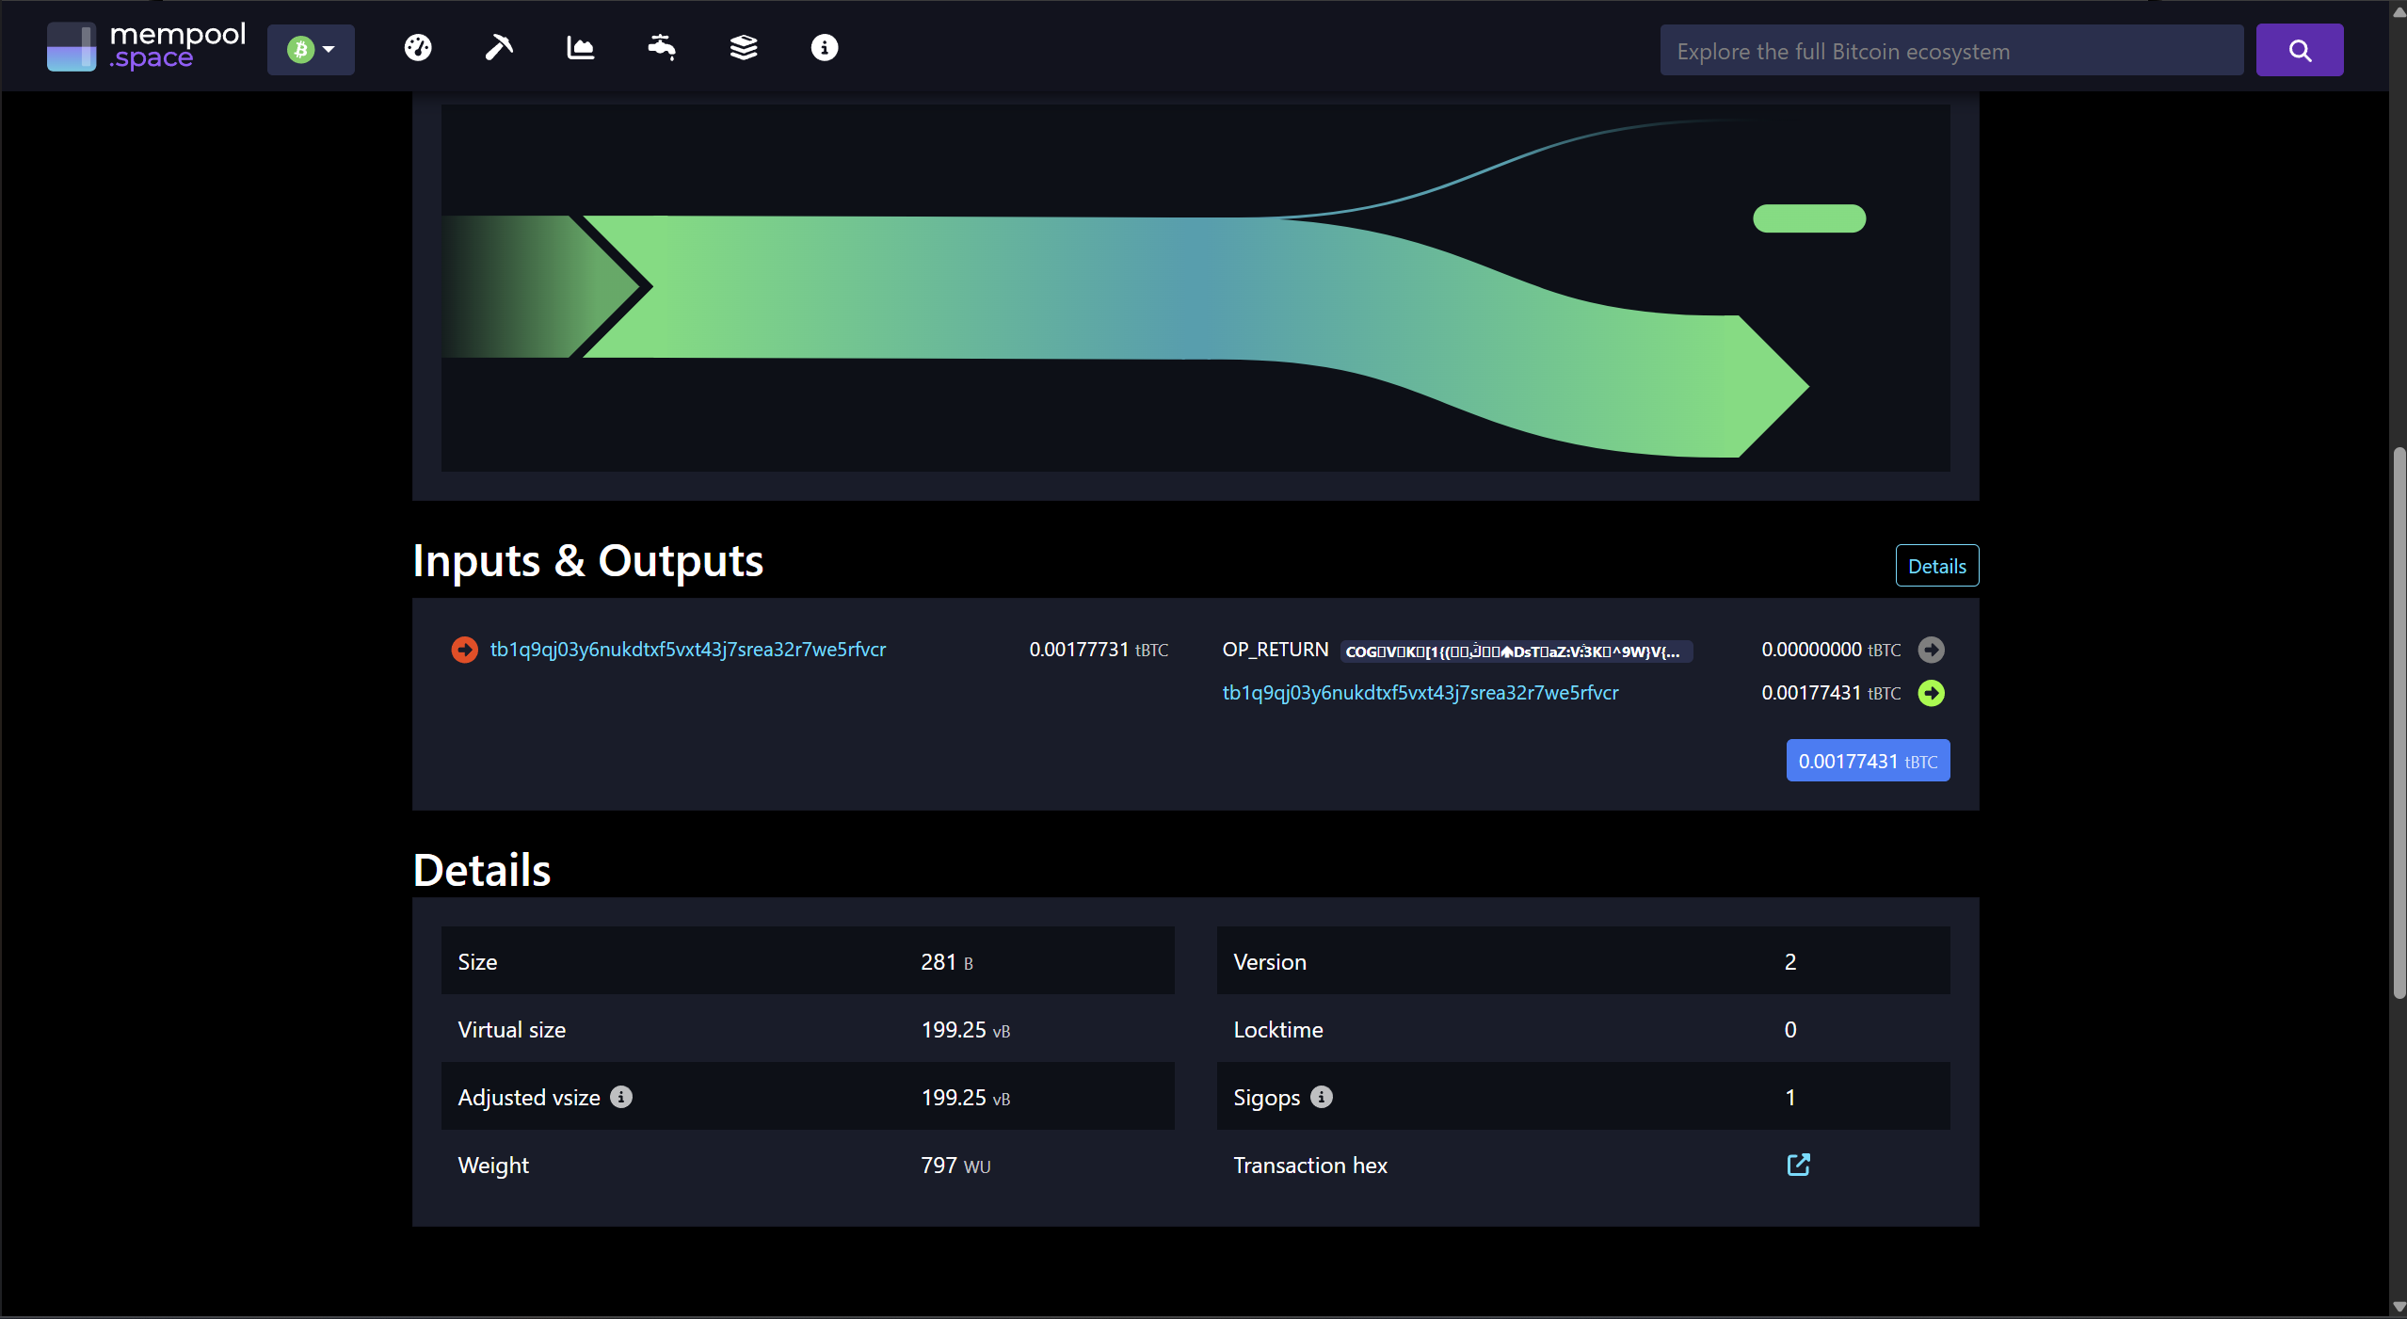Open the About info icon
This screenshot has height=1319, width=2407.
(x=825, y=48)
